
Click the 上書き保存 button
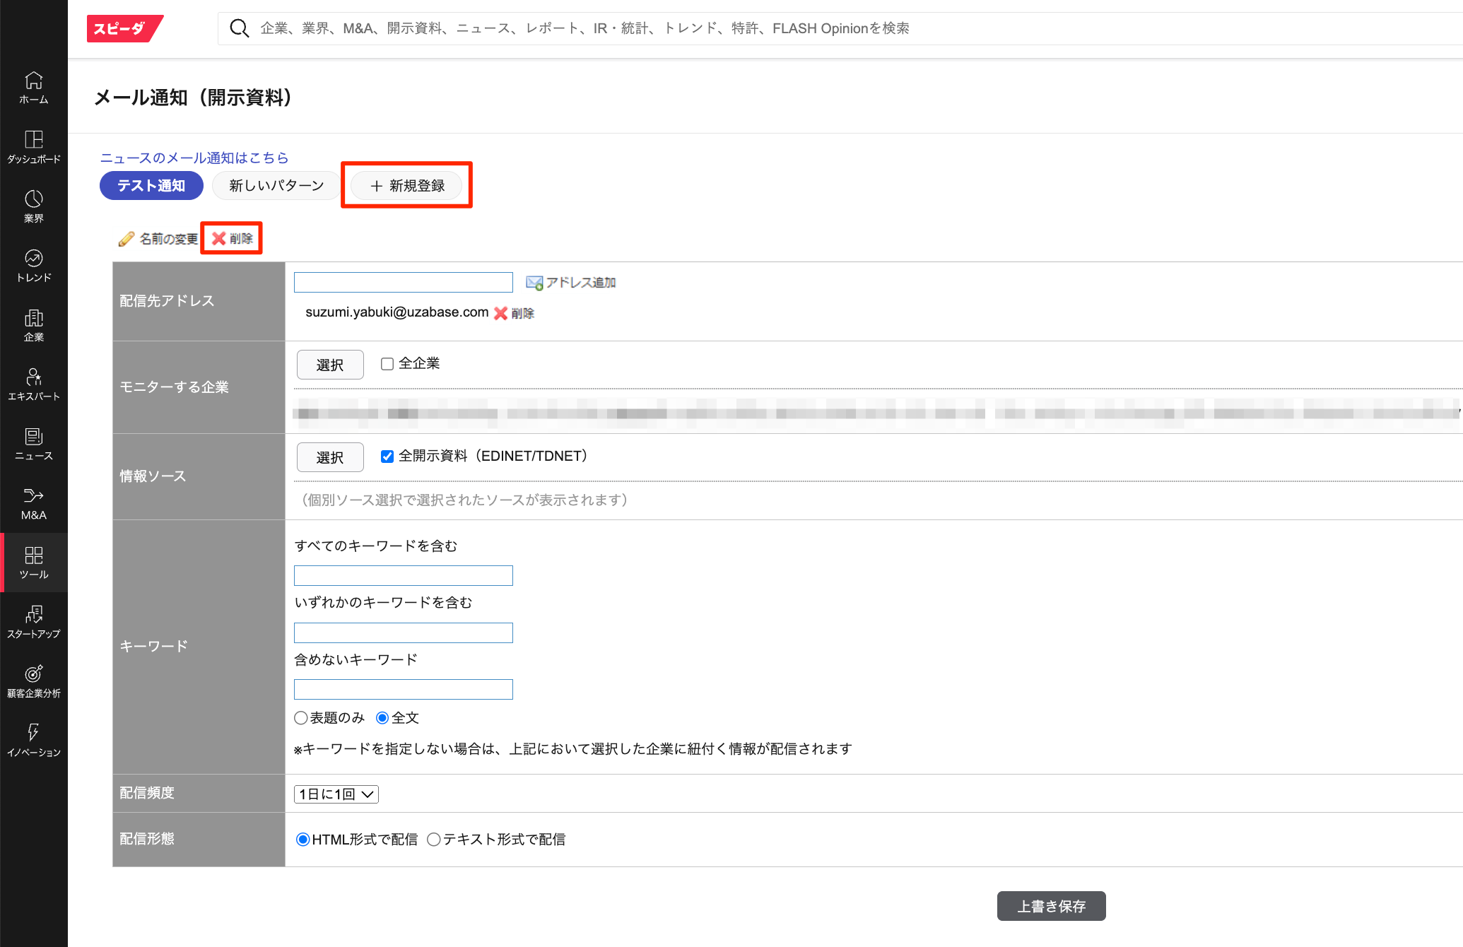pyautogui.click(x=1051, y=906)
